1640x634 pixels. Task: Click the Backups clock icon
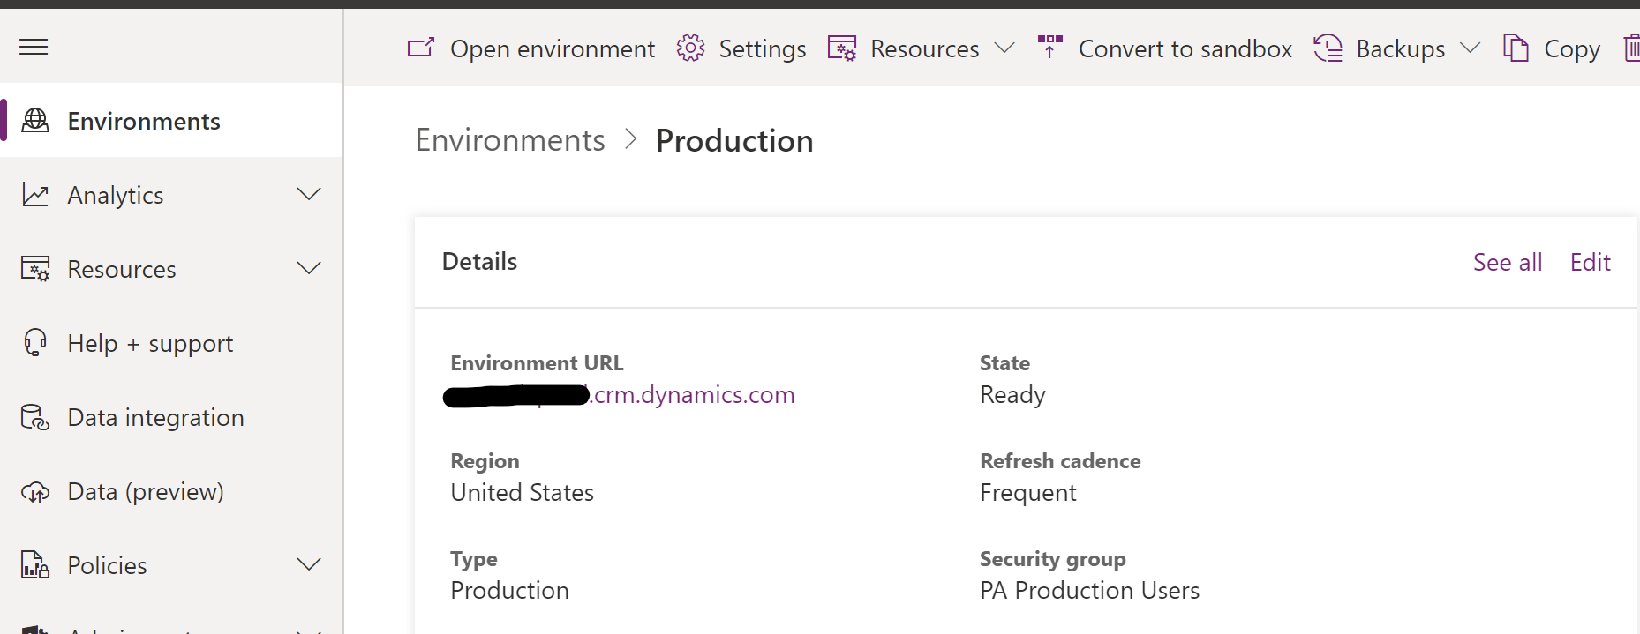(x=1328, y=48)
